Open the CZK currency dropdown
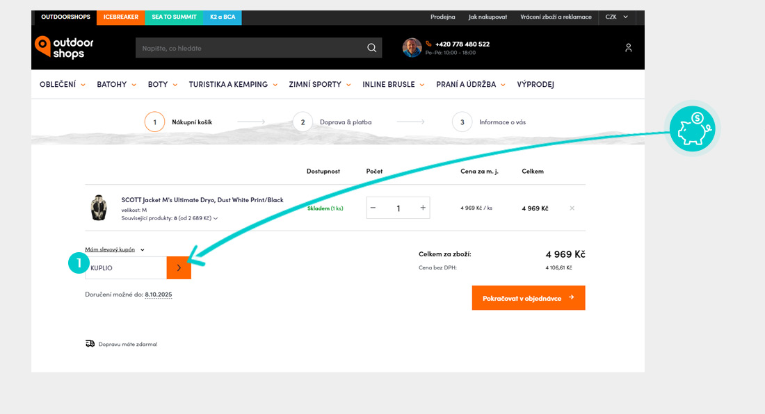This screenshot has width=765, height=414. 616,17
